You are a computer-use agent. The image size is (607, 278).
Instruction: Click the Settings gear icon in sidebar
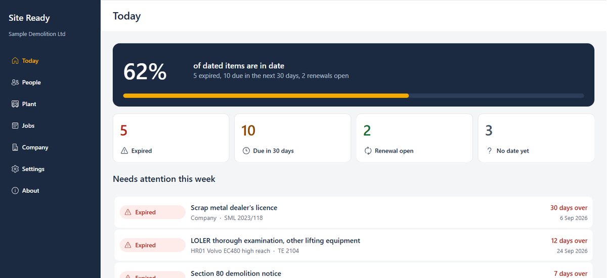(x=15, y=169)
